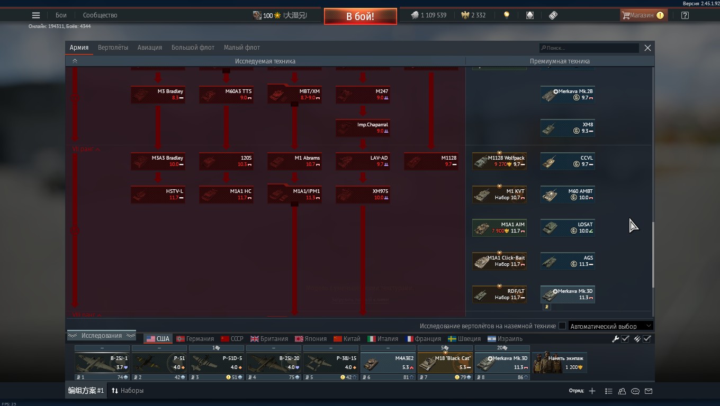
Task: Select the 编组方案 #1 preset
Action: point(86,391)
